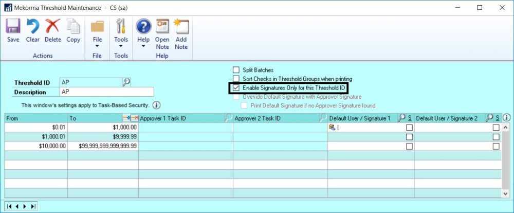Go to next record
The width and height of the screenshot is (514, 213).
pos(25,206)
